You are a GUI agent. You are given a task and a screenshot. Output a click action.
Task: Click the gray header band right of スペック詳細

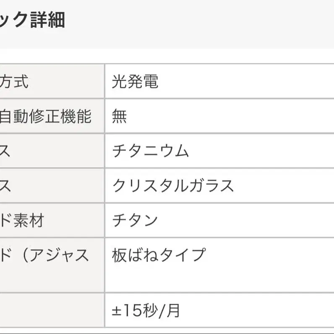click(199, 24)
